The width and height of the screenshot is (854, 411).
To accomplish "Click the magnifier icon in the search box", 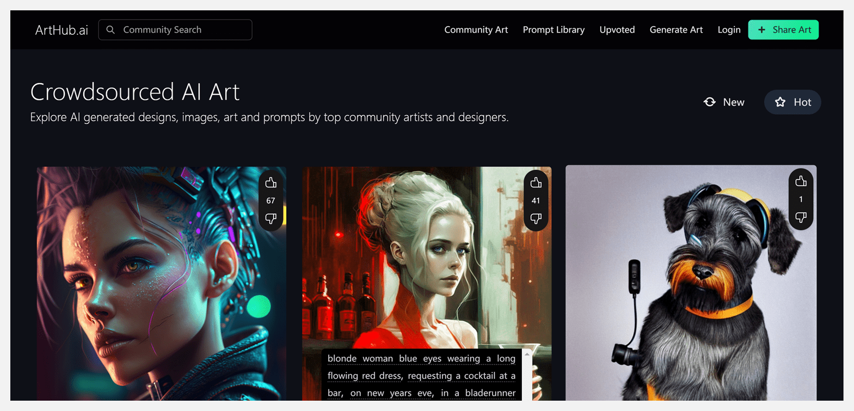I will click(110, 30).
